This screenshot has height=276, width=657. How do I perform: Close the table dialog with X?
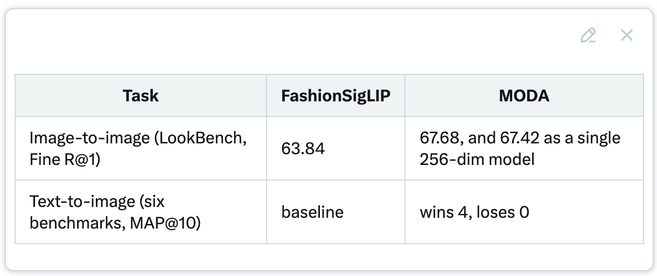626,36
